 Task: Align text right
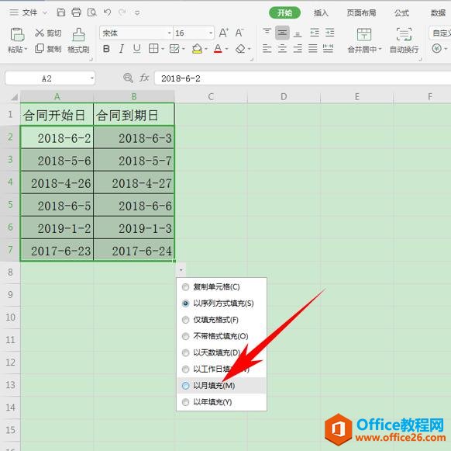[298, 48]
